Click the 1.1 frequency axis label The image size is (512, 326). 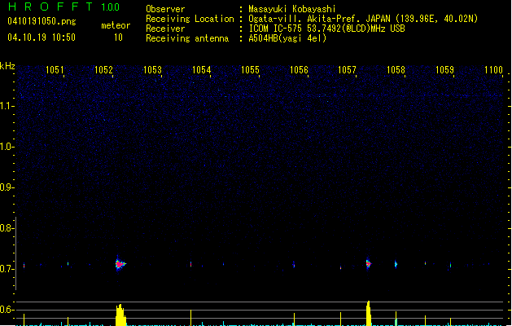click(7, 105)
